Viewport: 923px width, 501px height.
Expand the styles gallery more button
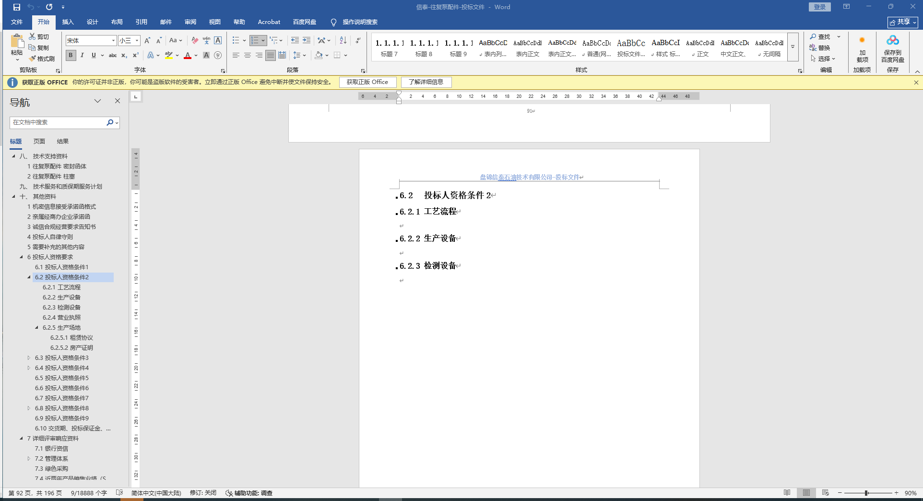tap(793, 47)
